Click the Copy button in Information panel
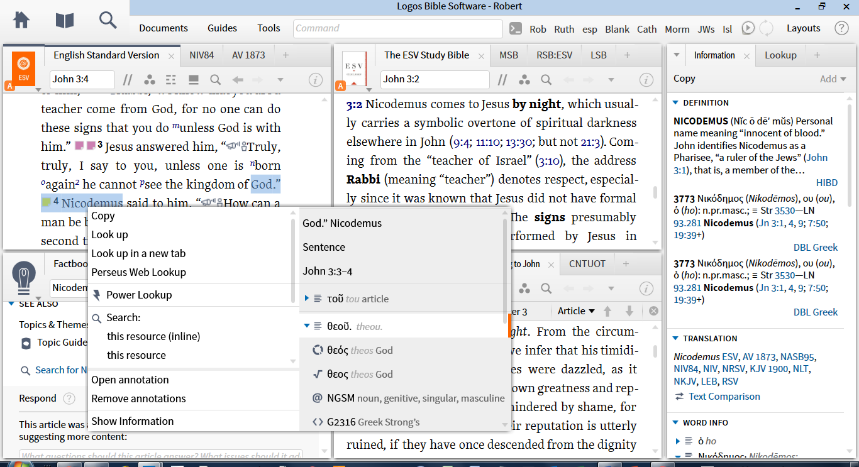Screen dimensions: 859x467 pos(684,79)
